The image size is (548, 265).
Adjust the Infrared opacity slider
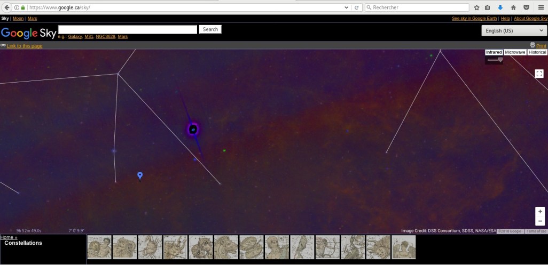click(x=500, y=60)
